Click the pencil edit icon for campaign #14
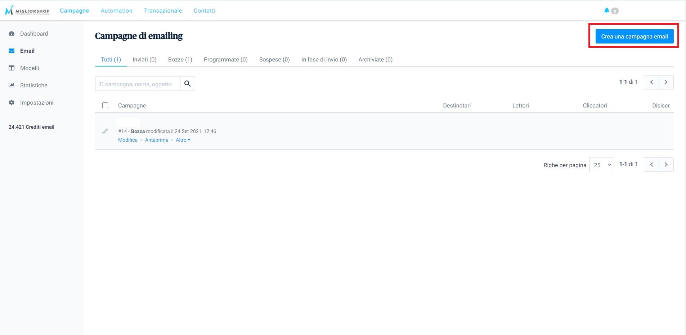Screen dimensions: 686x335 click(105, 131)
